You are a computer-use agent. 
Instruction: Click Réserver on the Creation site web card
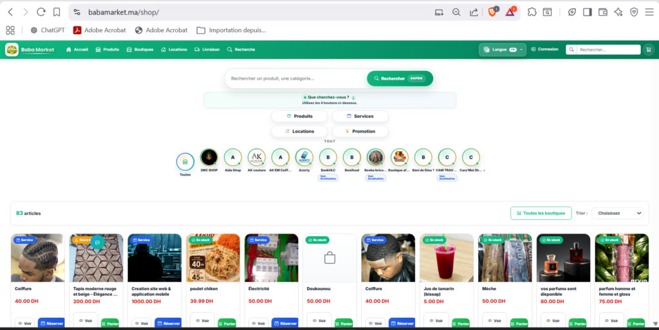point(168,324)
